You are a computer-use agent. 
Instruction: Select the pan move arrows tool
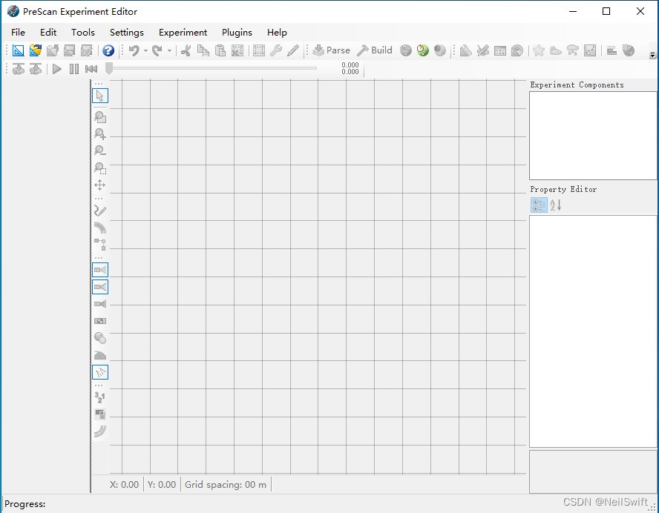click(x=100, y=185)
